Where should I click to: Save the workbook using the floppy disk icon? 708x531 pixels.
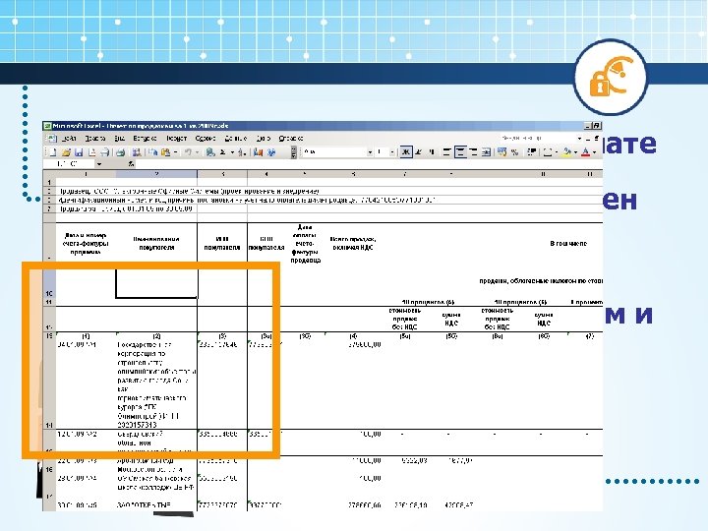coord(79,152)
